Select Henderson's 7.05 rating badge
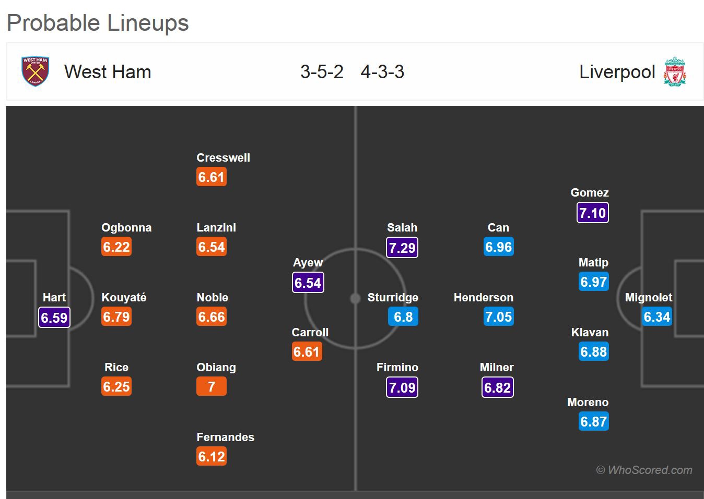Image resolution: width=704 pixels, height=499 pixels. (x=499, y=317)
